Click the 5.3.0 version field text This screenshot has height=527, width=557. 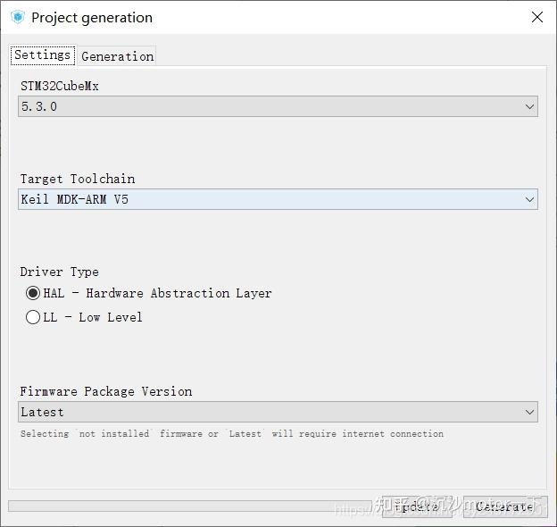coord(39,106)
